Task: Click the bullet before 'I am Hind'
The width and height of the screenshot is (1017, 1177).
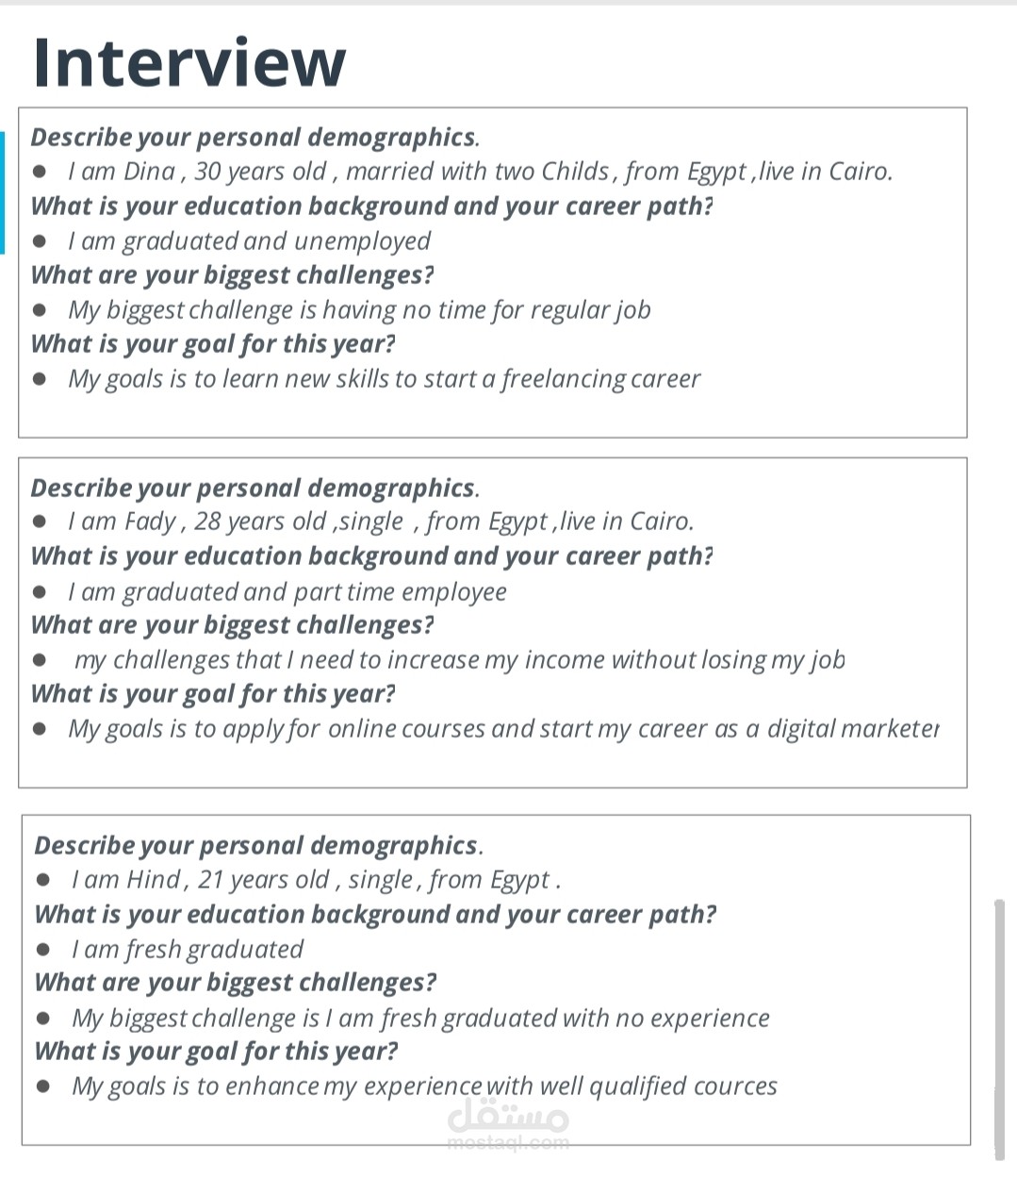Action: 43,880
